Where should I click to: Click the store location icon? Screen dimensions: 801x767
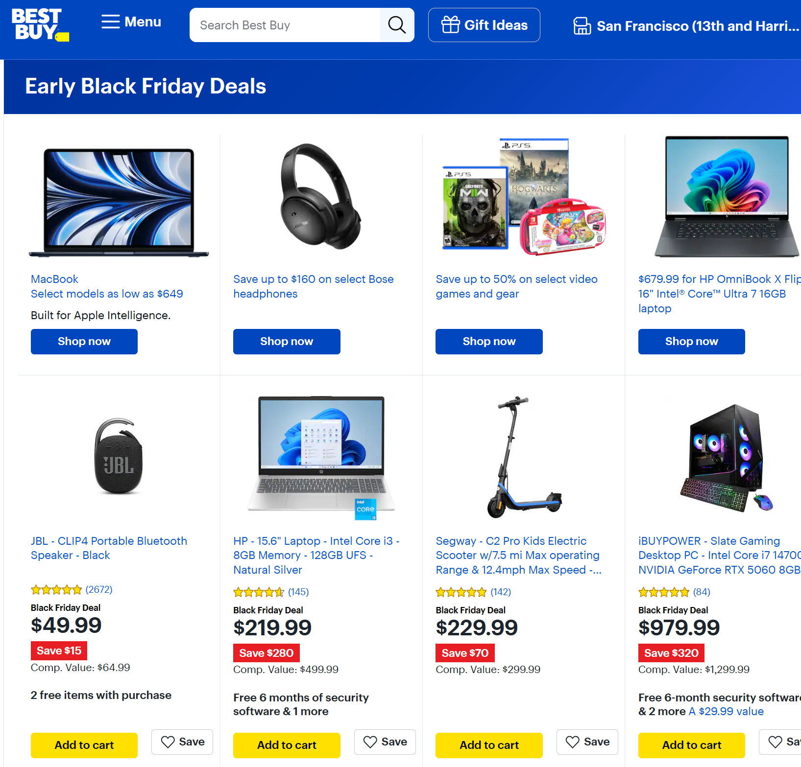pyautogui.click(x=582, y=26)
